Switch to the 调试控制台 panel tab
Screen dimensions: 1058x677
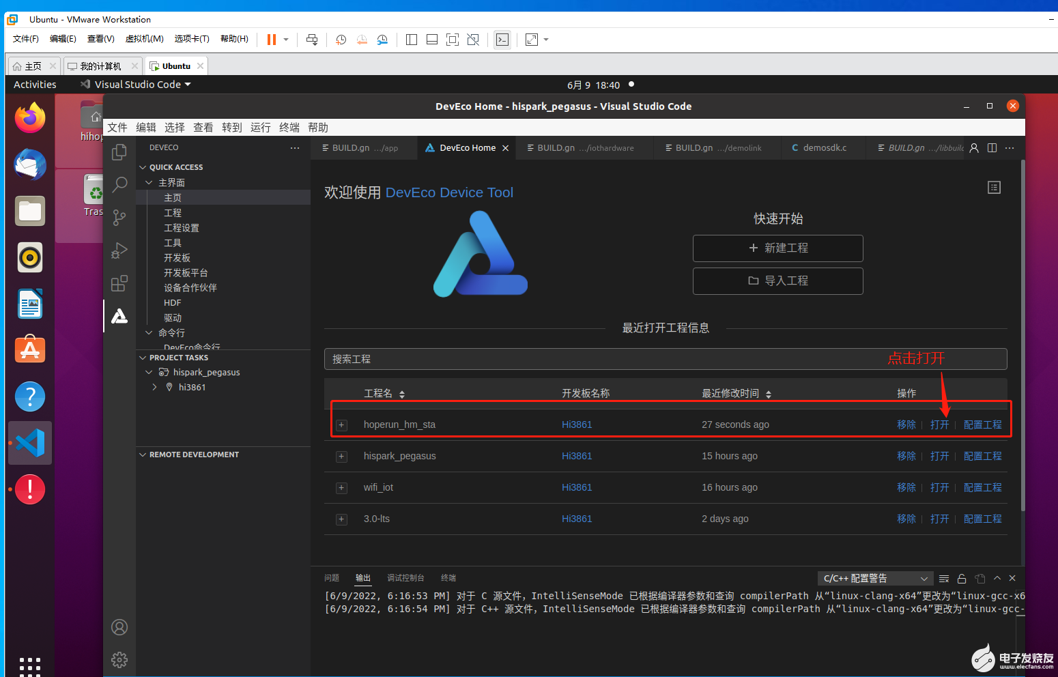coord(405,578)
